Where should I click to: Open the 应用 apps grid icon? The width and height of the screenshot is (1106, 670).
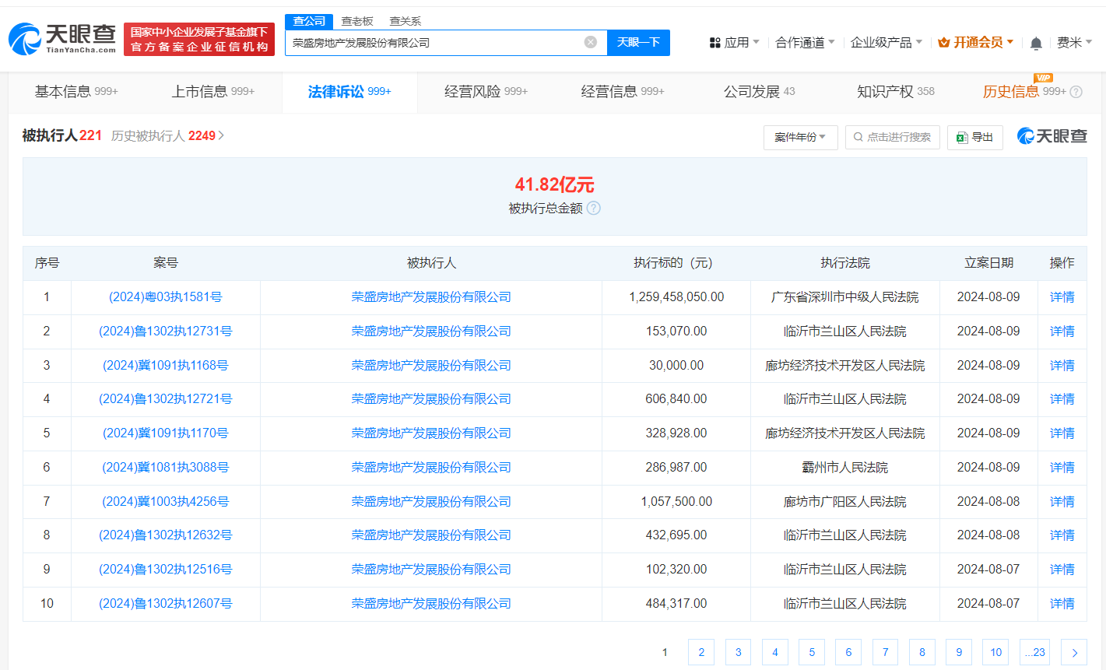click(715, 42)
